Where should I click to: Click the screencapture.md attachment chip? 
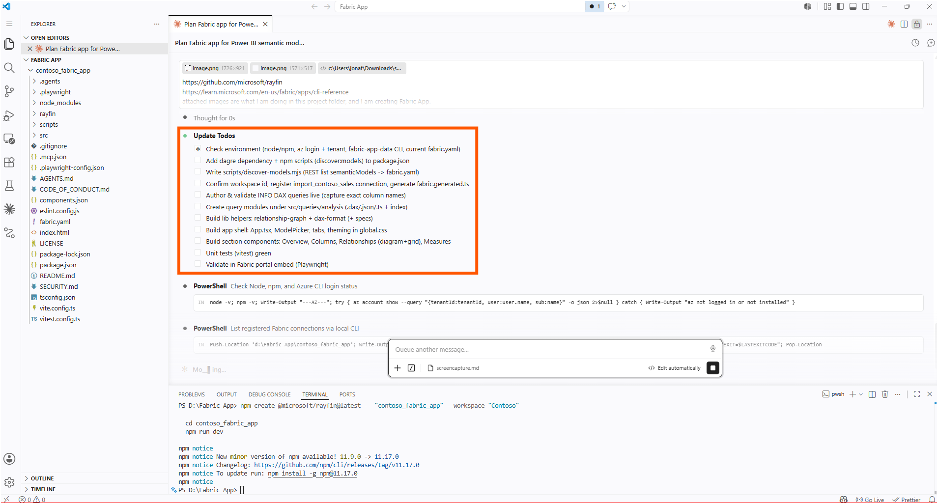tap(453, 368)
